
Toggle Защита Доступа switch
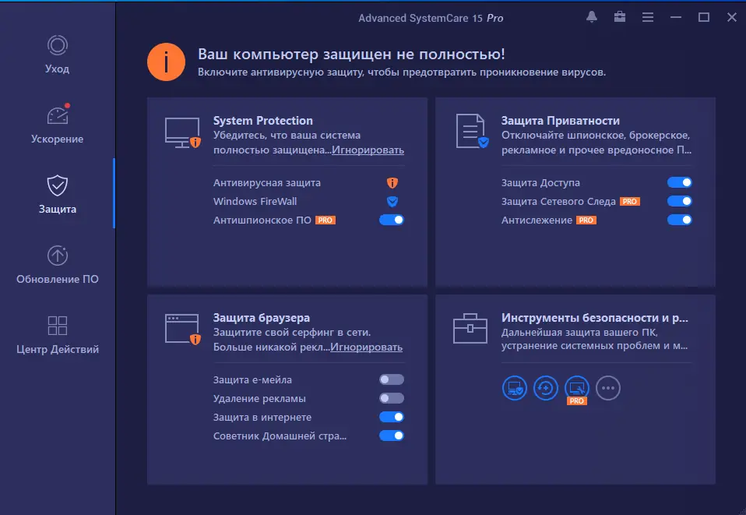[x=679, y=182]
